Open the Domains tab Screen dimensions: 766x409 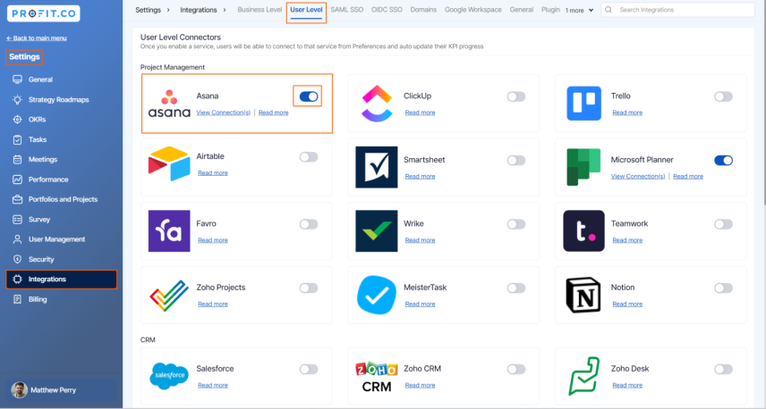[423, 10]
